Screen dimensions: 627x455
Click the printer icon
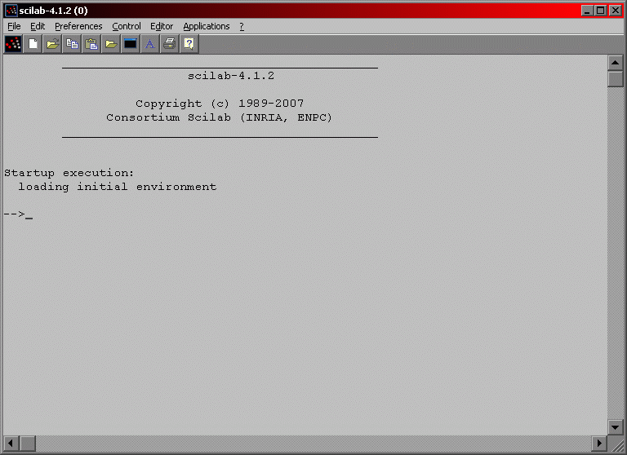(x=170, y=44)
